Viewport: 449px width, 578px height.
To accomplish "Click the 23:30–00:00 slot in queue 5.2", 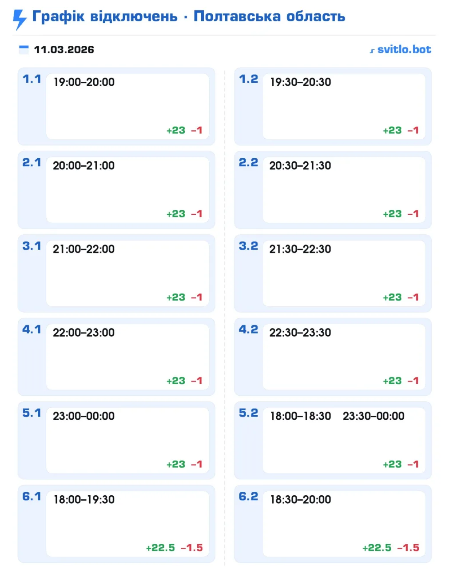I will tap(374, 416).
